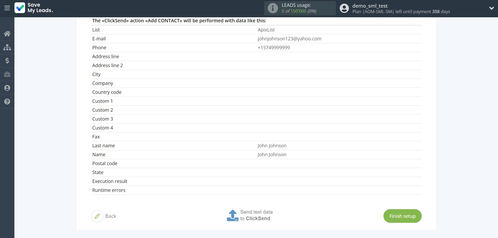
Task: Open the hamburger menu
Action: [7, 8]
